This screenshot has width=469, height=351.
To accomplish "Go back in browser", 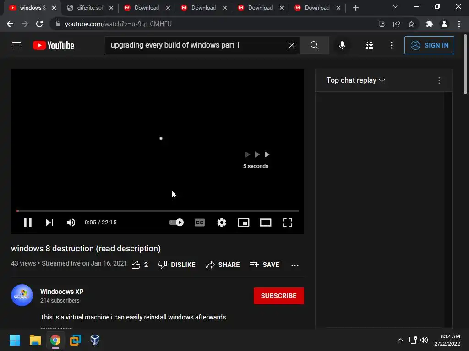I will click(x=10, y=24).
